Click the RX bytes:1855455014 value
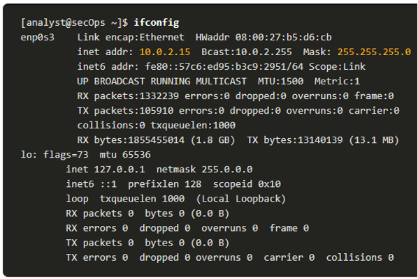The width and height of the screenshot is (418, 279). (x=131, y=140)
